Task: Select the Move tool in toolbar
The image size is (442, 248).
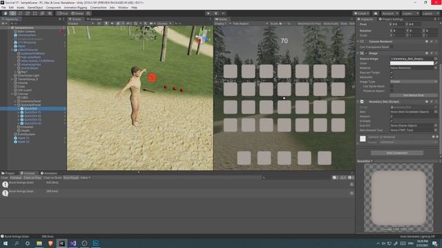Action: point(12,13)
